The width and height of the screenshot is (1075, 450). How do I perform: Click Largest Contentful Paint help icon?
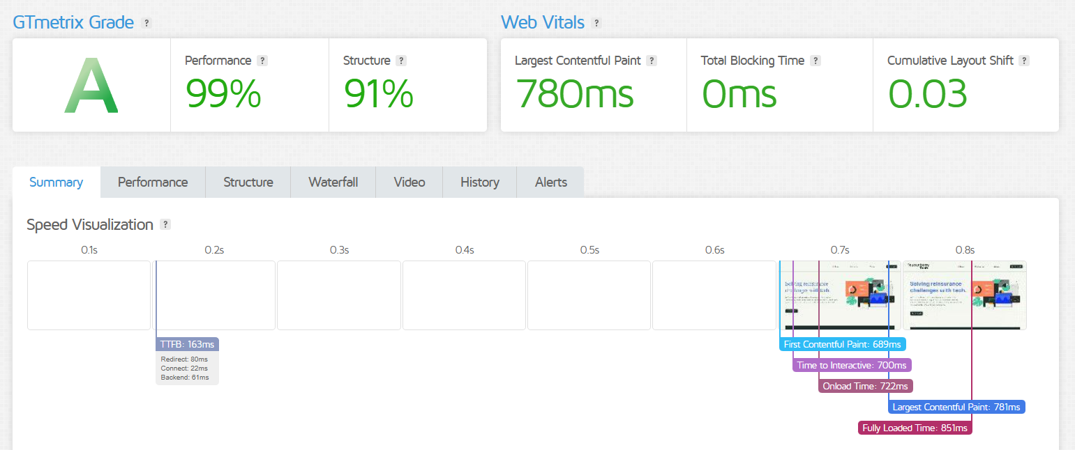pos(652,61)
